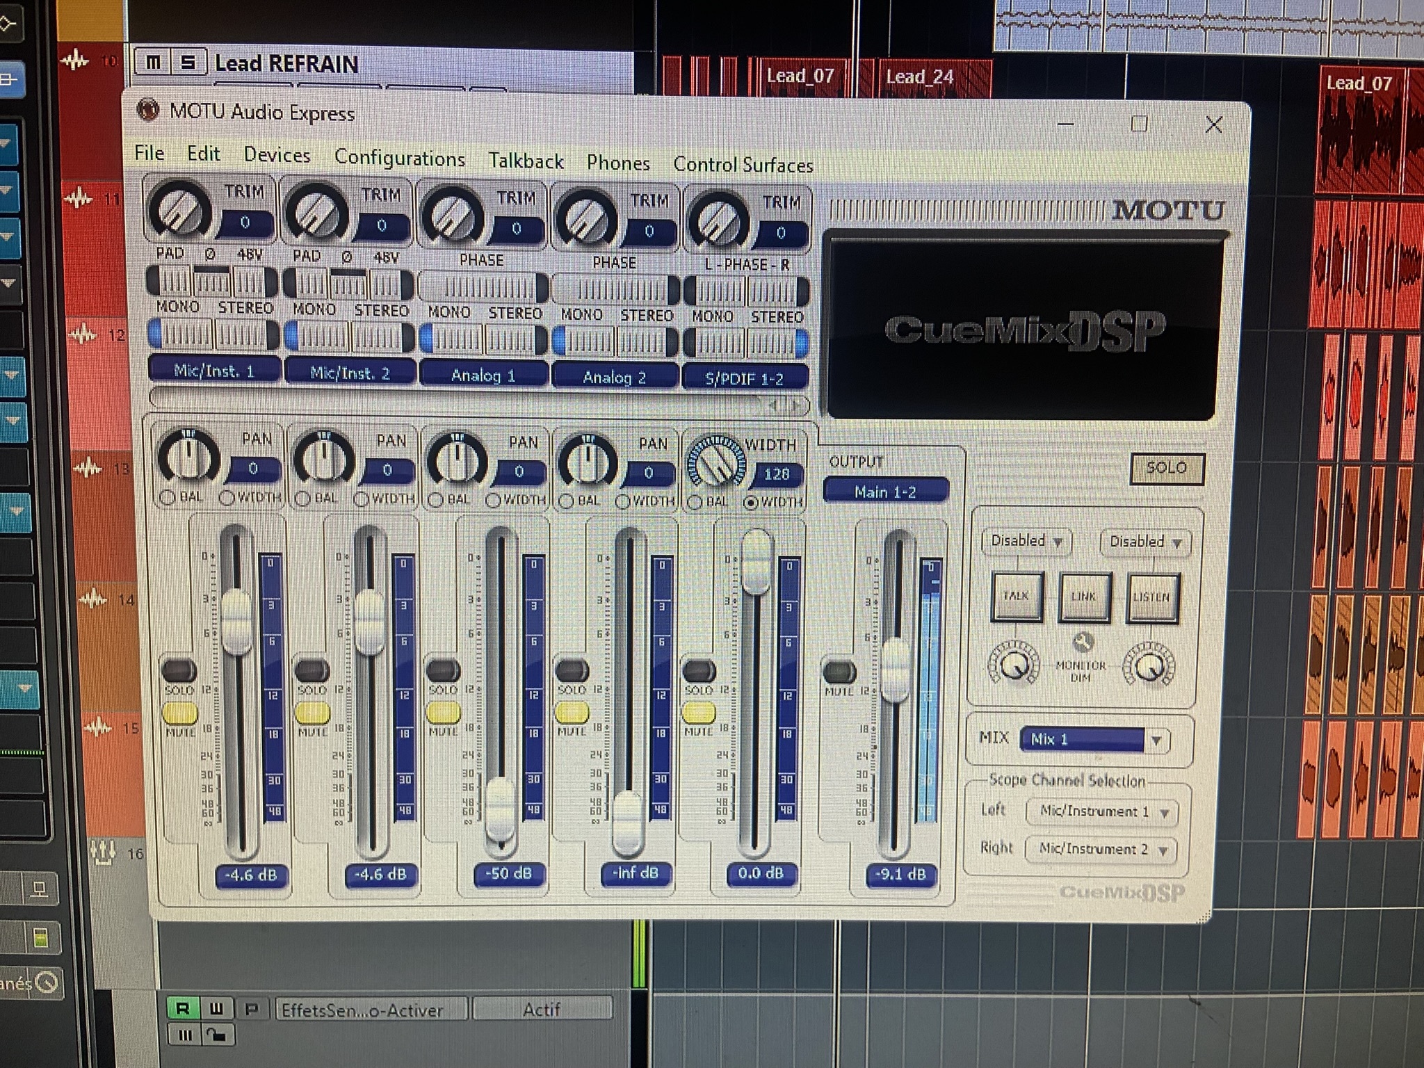
Task: Open the Configurations menu
Action: point(400,158)
